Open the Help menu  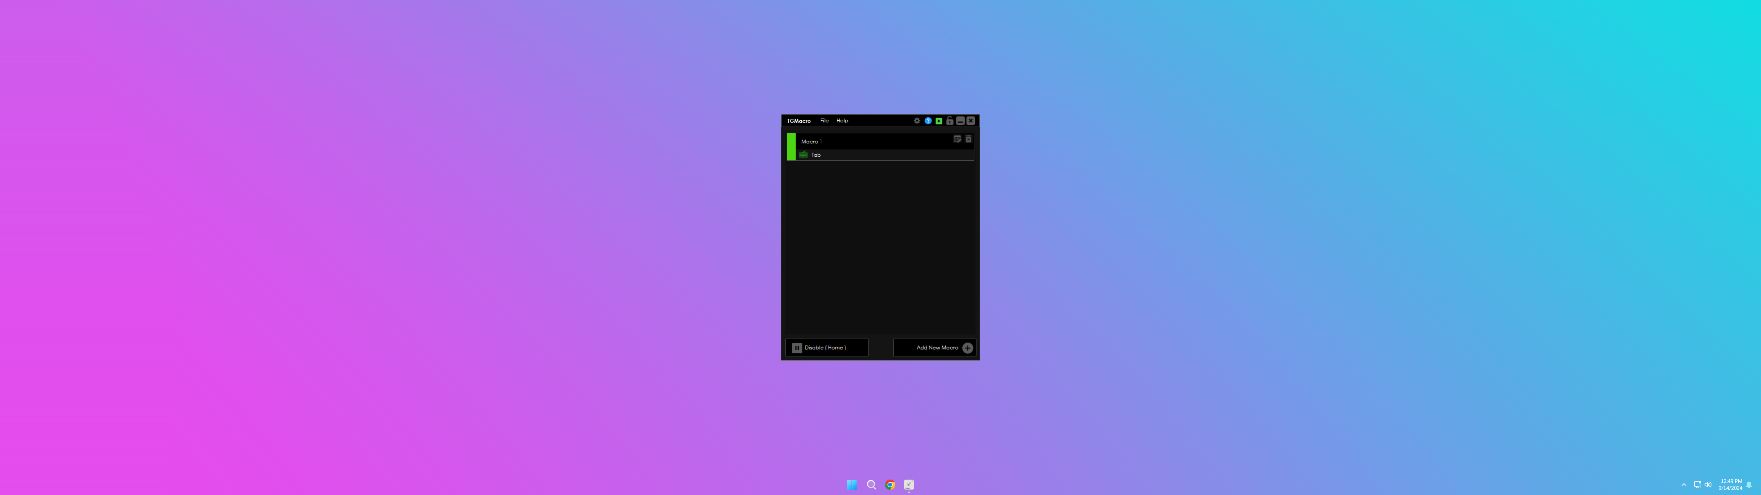pyautogui.click(x=842, y=120)
